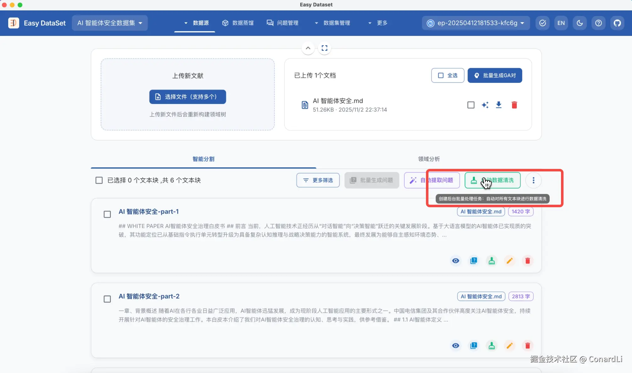Screen dimensions: 632x373
Task: Open the AI 智能体安全数据集 project dropdown
Action: [x=110, y=23]
